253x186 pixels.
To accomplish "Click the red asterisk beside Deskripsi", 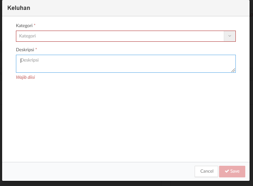I will 36,49.
